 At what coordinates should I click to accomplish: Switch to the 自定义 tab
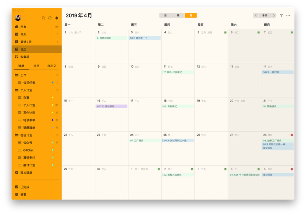[52, 66]
